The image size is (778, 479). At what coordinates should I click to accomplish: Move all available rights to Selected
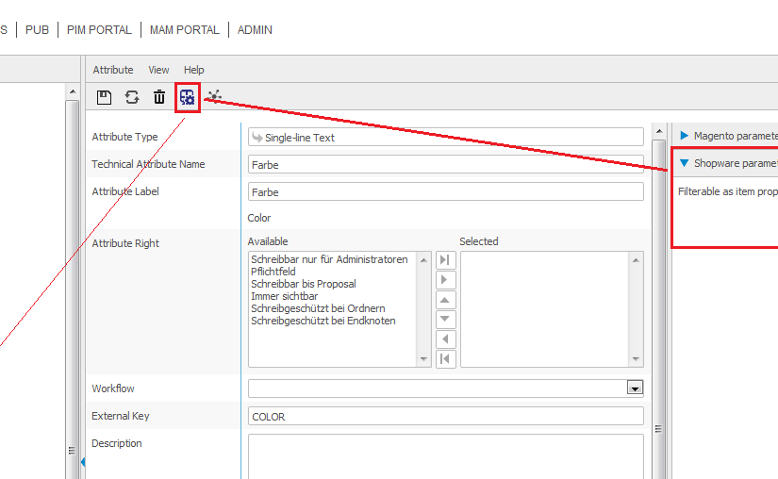(x=446, y=260)
